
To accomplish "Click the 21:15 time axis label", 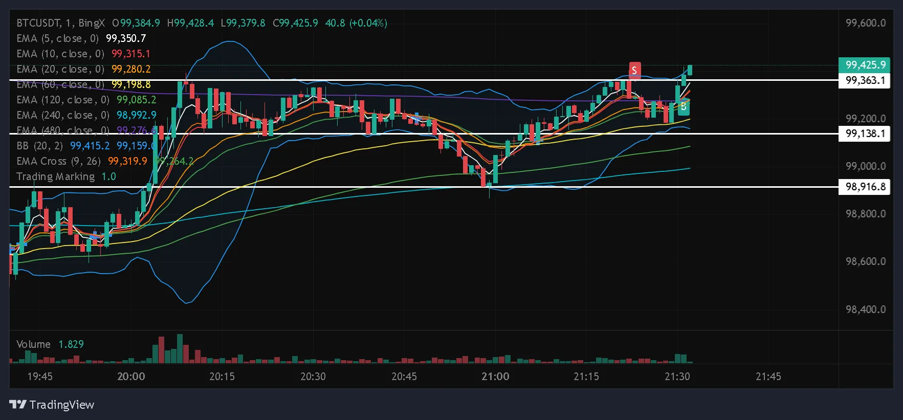I will (x=586, y=377).
